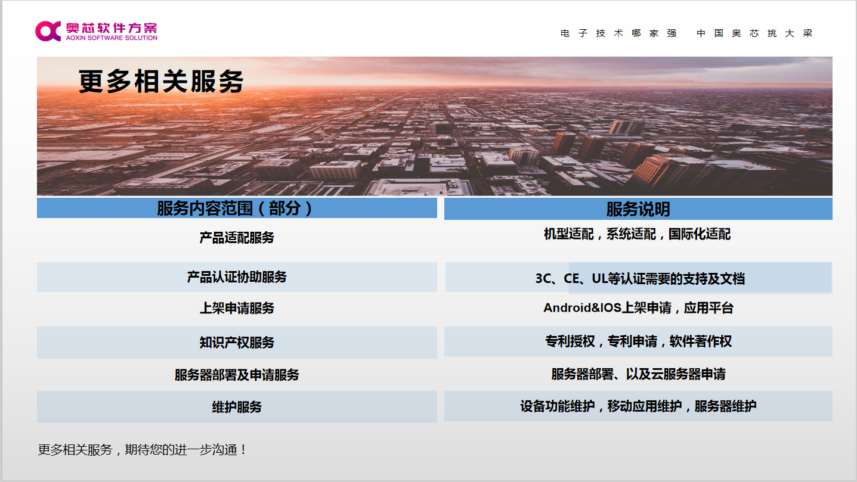
Task: Select the slogan text 电子技术哪家强
Action: tap(618, 33)
